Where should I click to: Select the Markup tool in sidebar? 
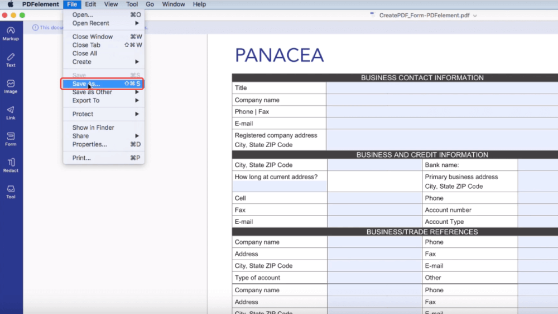[x=11, y=33]
